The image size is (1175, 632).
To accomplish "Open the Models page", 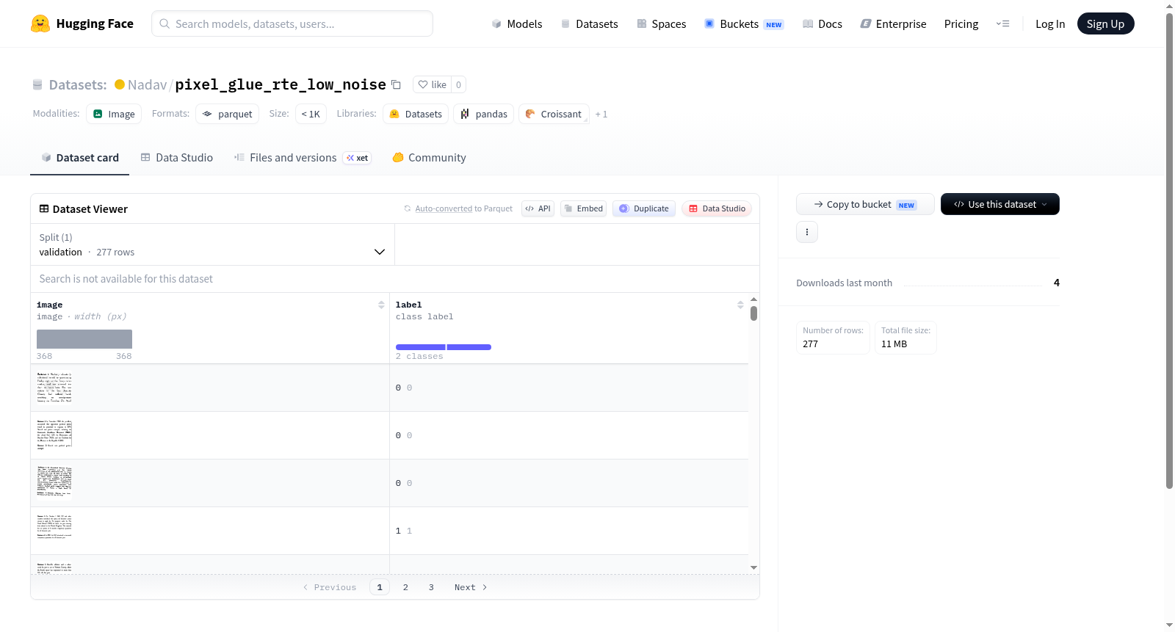I will pos(517,23).
